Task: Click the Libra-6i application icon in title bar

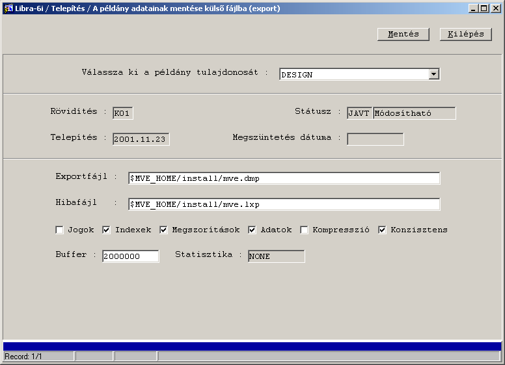Action: tap(8, 8)
